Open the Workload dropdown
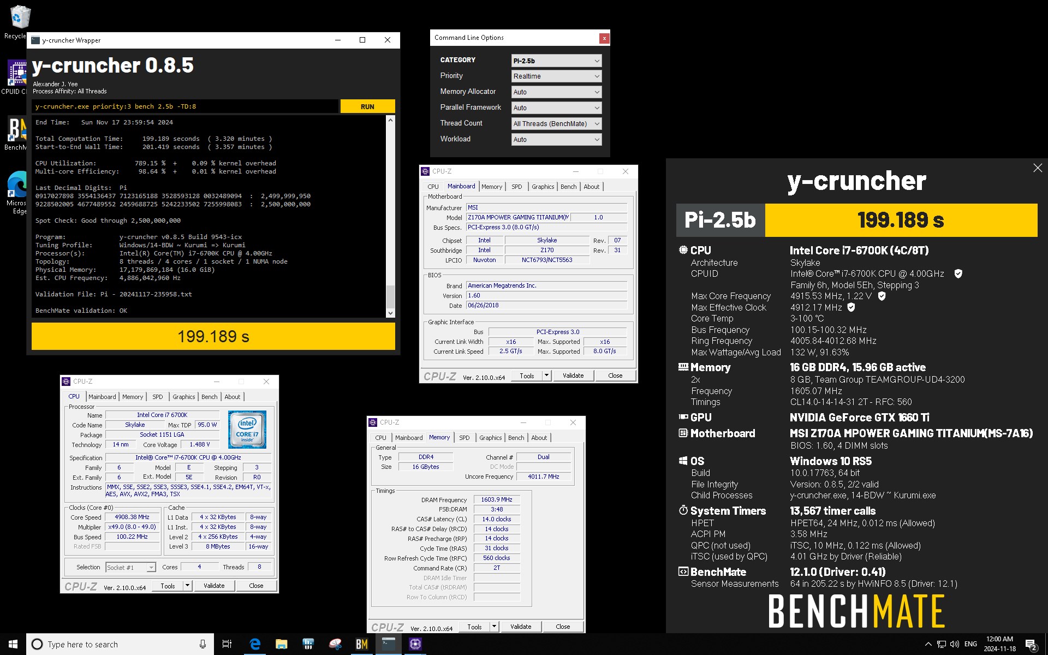The image size is (1048, 655). click(x=556, y=140)
